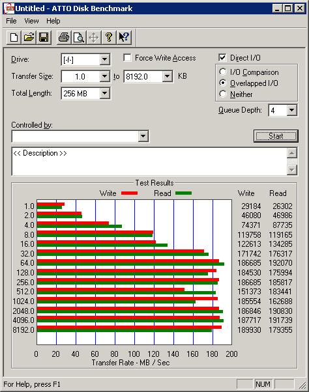This screenshot has height=392, width=309.
Task: Click the New document toolbar icon
Action: pos(14,38)
